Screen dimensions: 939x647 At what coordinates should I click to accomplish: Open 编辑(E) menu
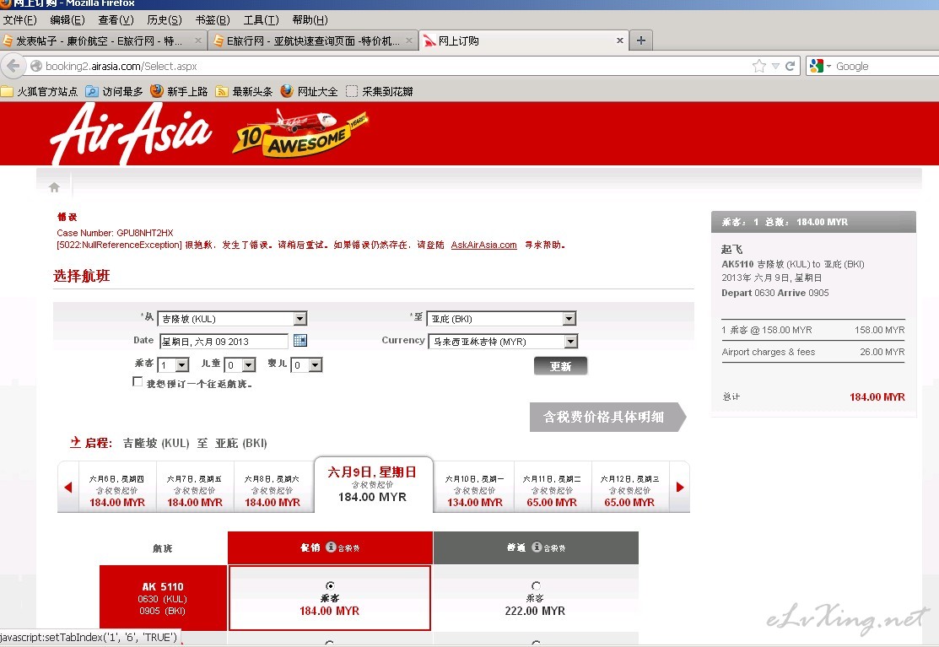[67, 19]
